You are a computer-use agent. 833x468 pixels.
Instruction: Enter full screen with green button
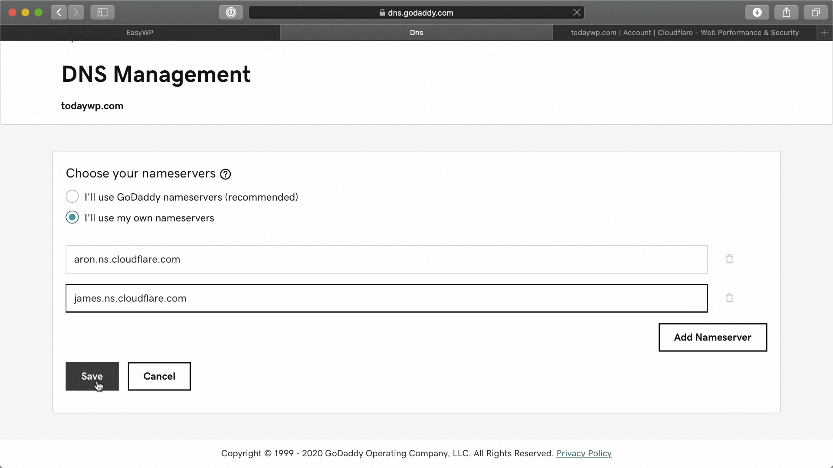point(38,13)
